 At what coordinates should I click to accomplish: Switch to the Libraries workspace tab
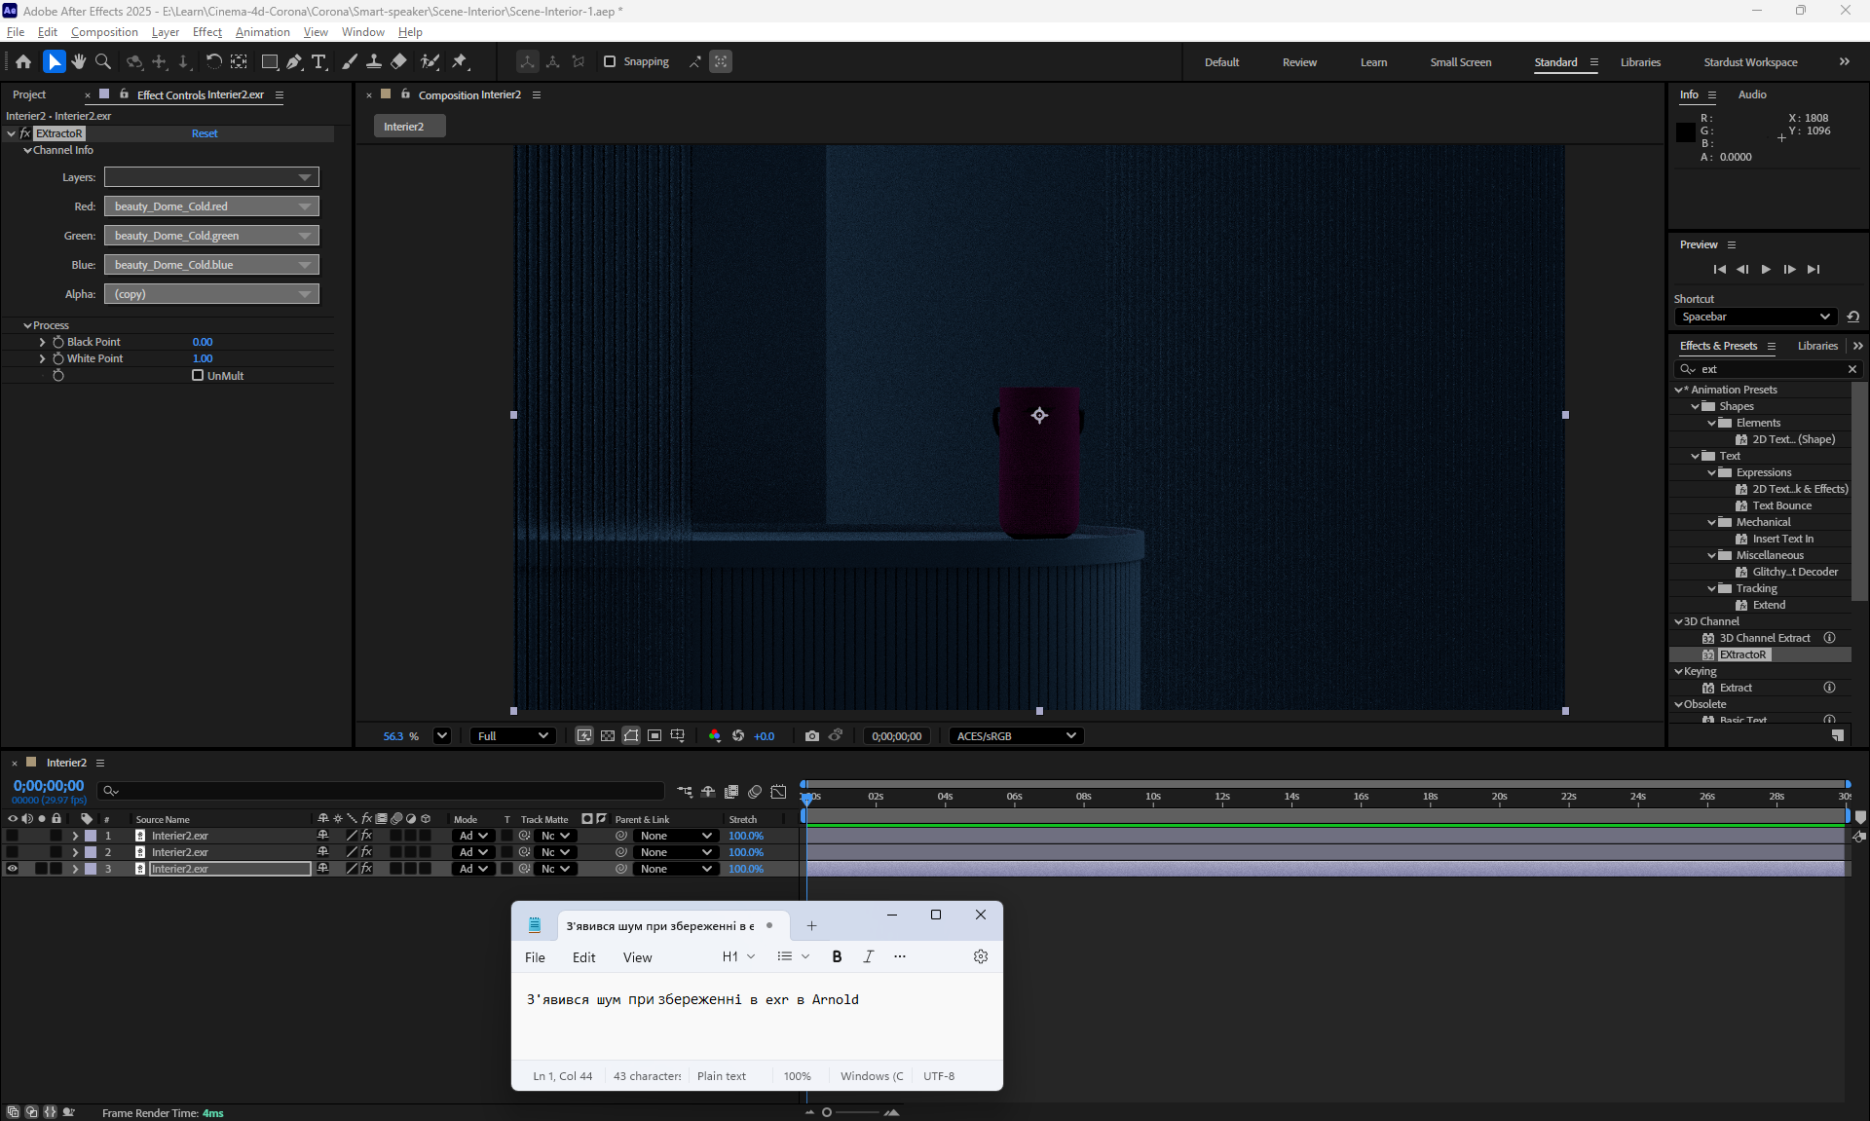pyautogui.click(x=1640, y=62)
